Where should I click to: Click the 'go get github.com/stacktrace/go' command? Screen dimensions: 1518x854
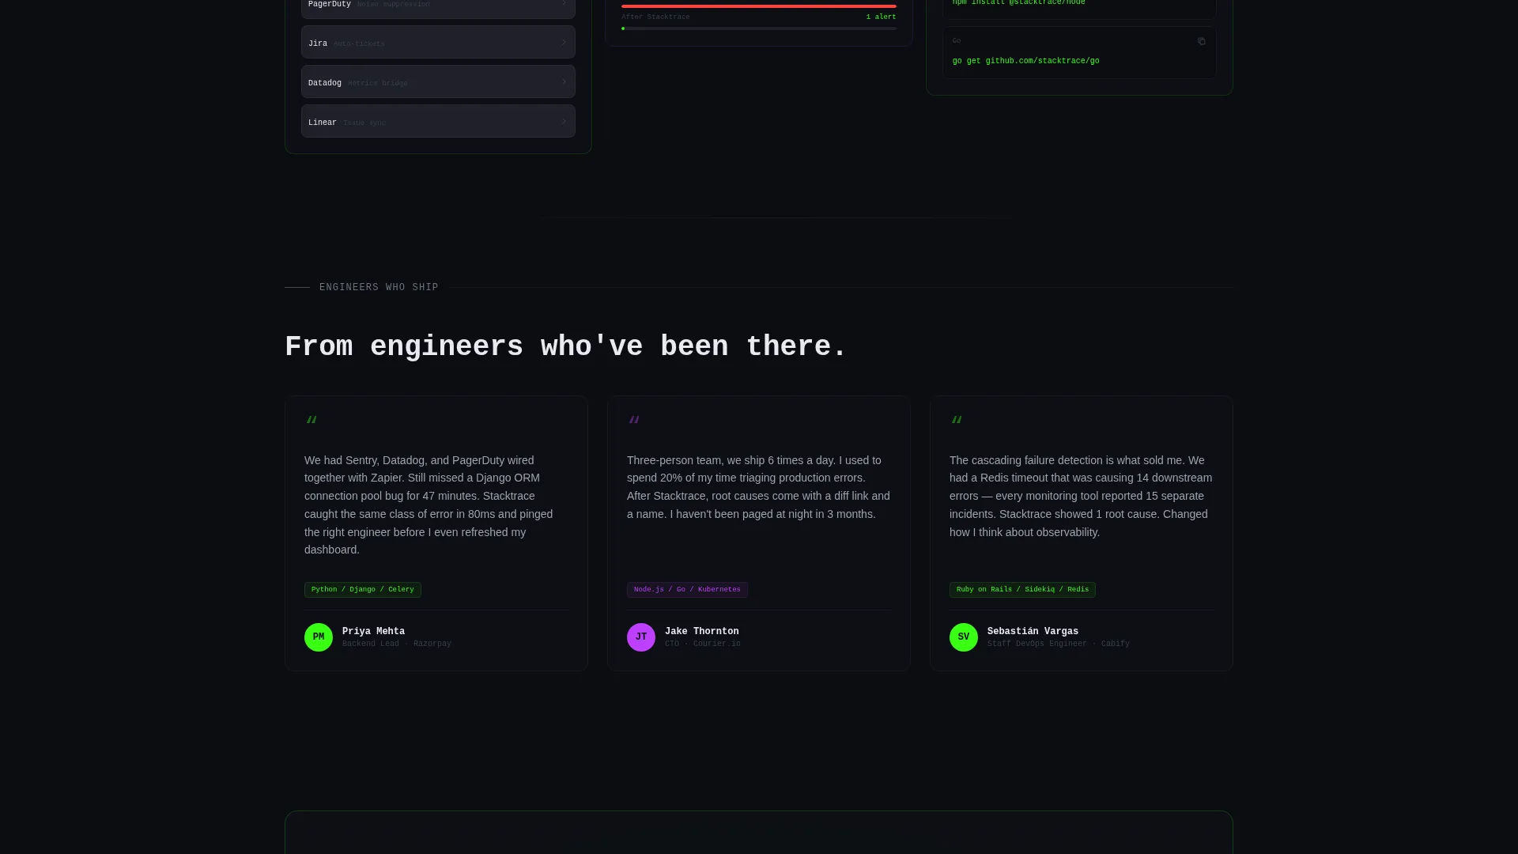click(1025, 61)
